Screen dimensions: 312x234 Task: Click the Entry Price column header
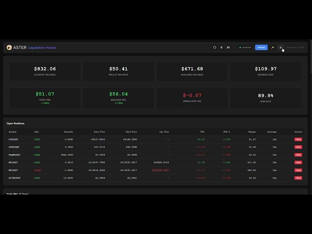pyautogui.click(x=99, y=132)
